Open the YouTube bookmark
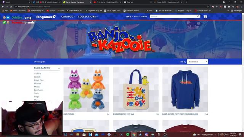 (x=51, y=11)
